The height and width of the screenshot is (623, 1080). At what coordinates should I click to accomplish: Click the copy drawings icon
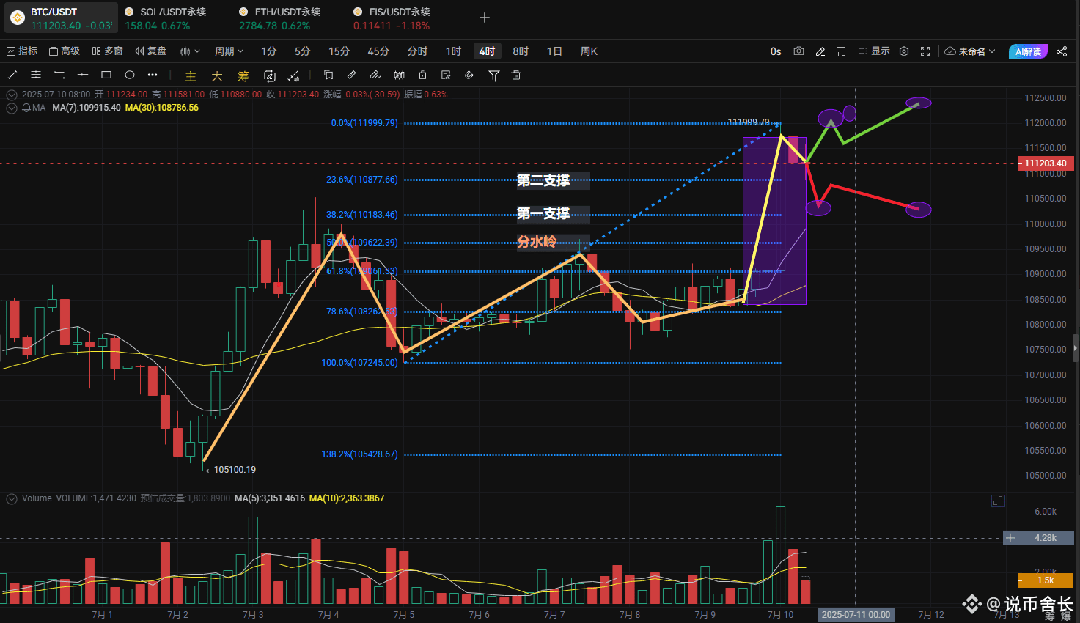coord(328,75)
